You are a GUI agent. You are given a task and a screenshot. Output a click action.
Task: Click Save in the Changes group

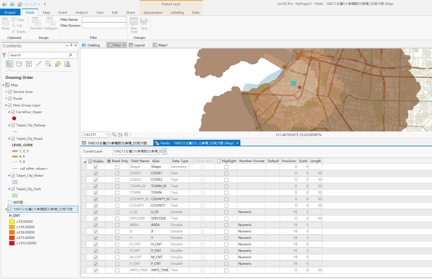tap(144, 24)
